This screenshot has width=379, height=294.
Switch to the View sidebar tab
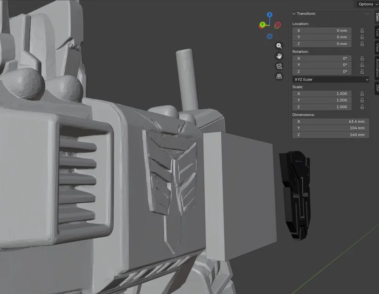click(377, 48)
